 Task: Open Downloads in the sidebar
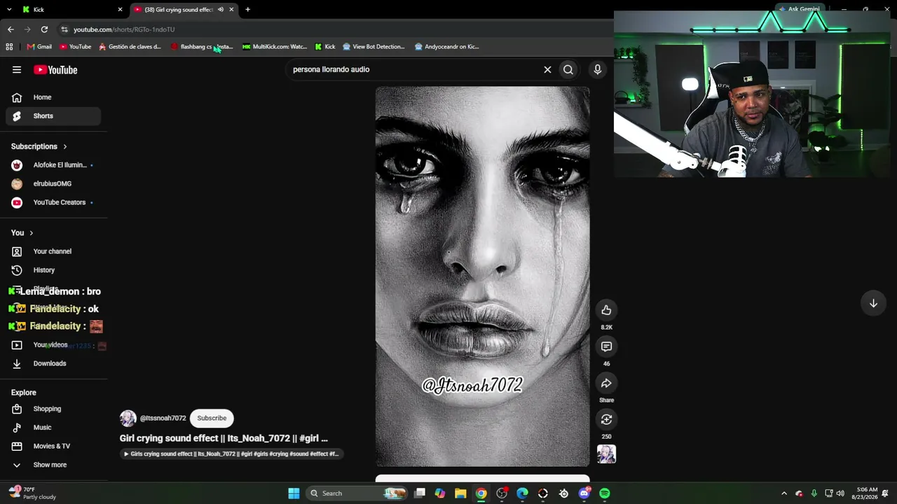coord(53,363)
